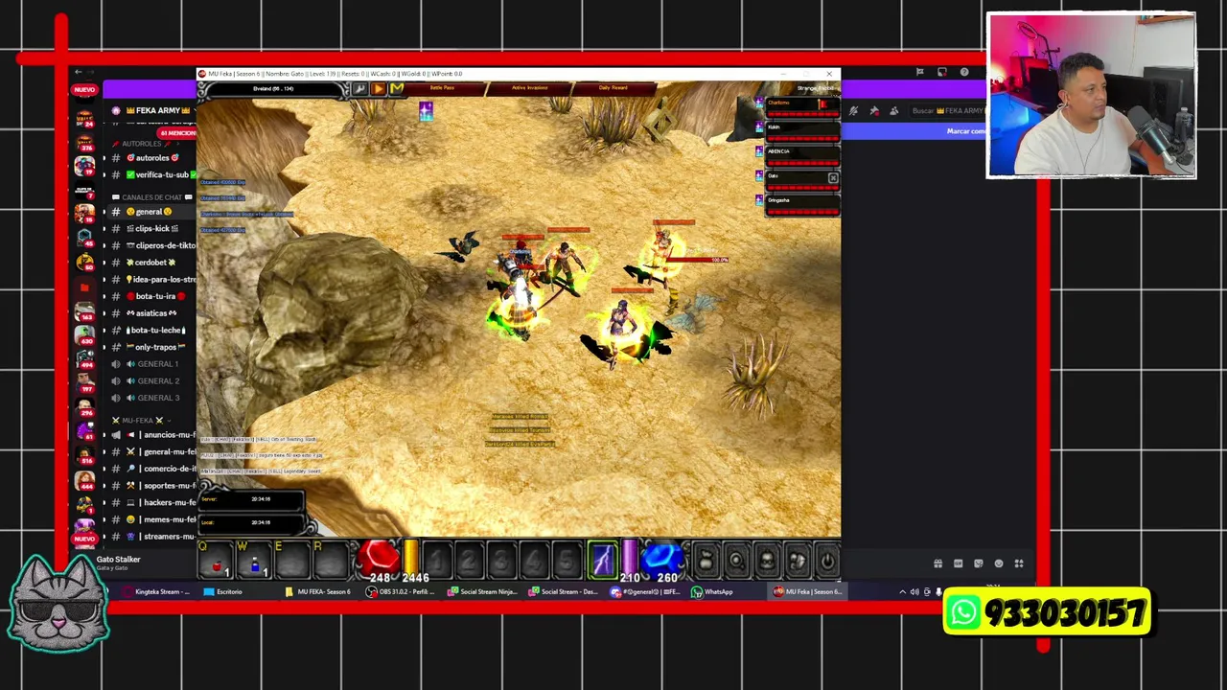Open the wrench settings icon in game

click(x=359, y=88)
